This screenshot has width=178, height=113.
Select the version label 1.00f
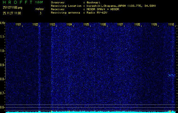39,2
